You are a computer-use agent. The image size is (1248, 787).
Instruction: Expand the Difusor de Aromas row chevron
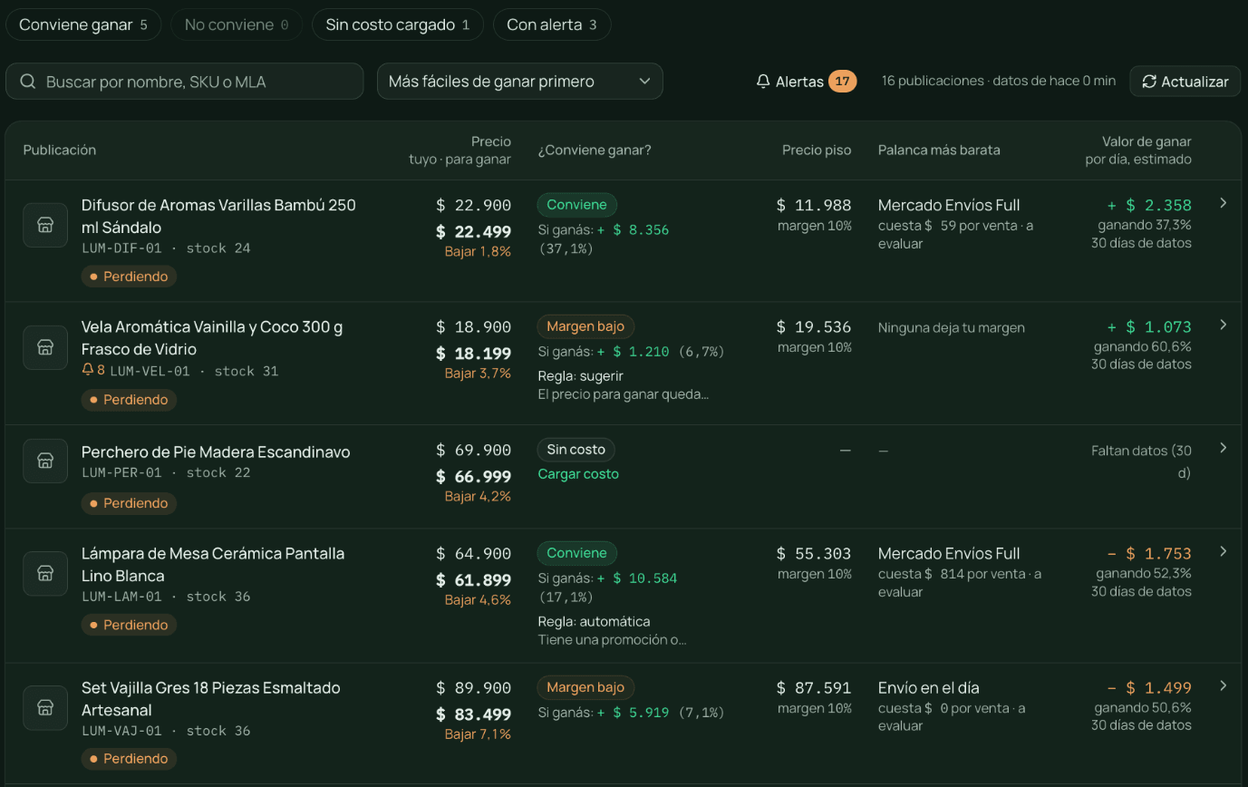(1224, 203)
